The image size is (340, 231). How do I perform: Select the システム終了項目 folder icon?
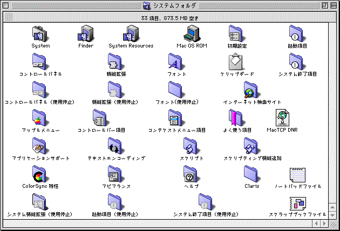(x=297, y=62)
